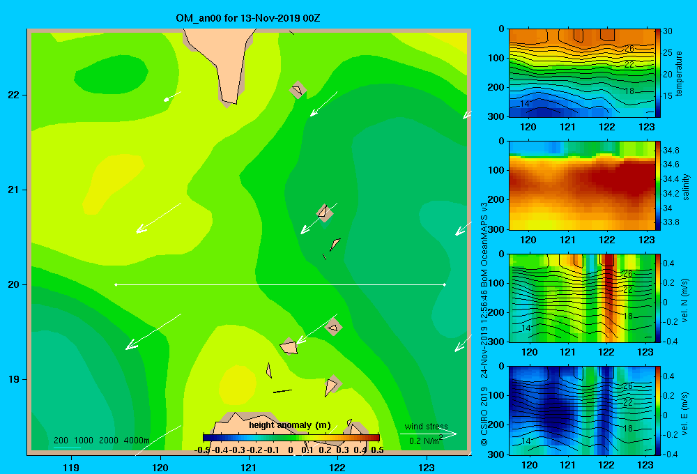The height and width of the screenshot is (474, 697).
Task: Click the 'vel. E (m/s)' axis label
Action: point(684,413)
